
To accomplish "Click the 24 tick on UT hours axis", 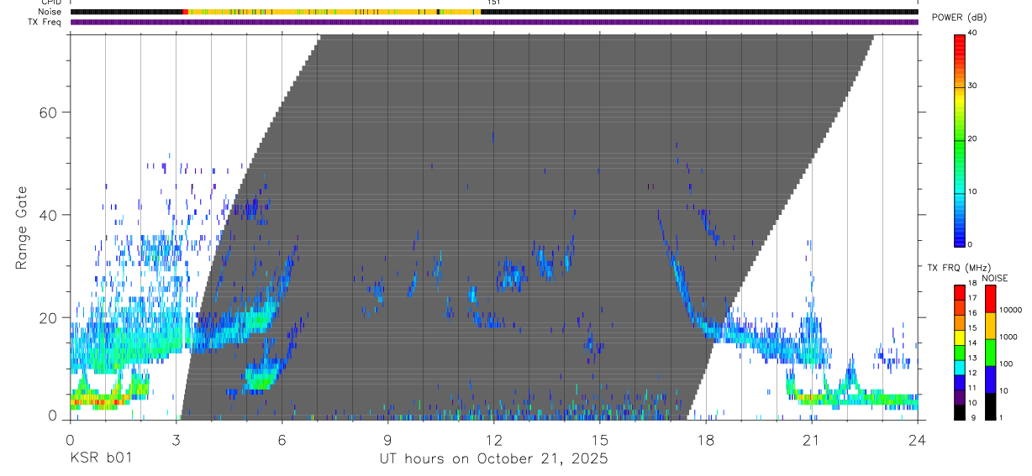I will pos(918,438).
